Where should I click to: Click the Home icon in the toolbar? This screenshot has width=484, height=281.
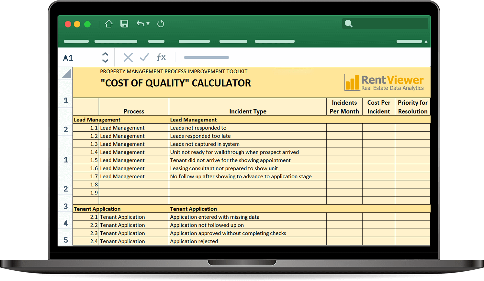pyautogui.click(x=109, y=24)
